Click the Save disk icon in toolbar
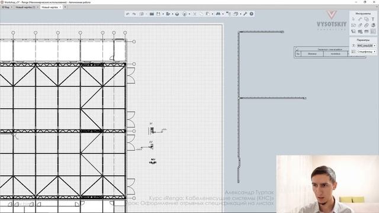The image size is (379, 213). (x=158, y=14)
